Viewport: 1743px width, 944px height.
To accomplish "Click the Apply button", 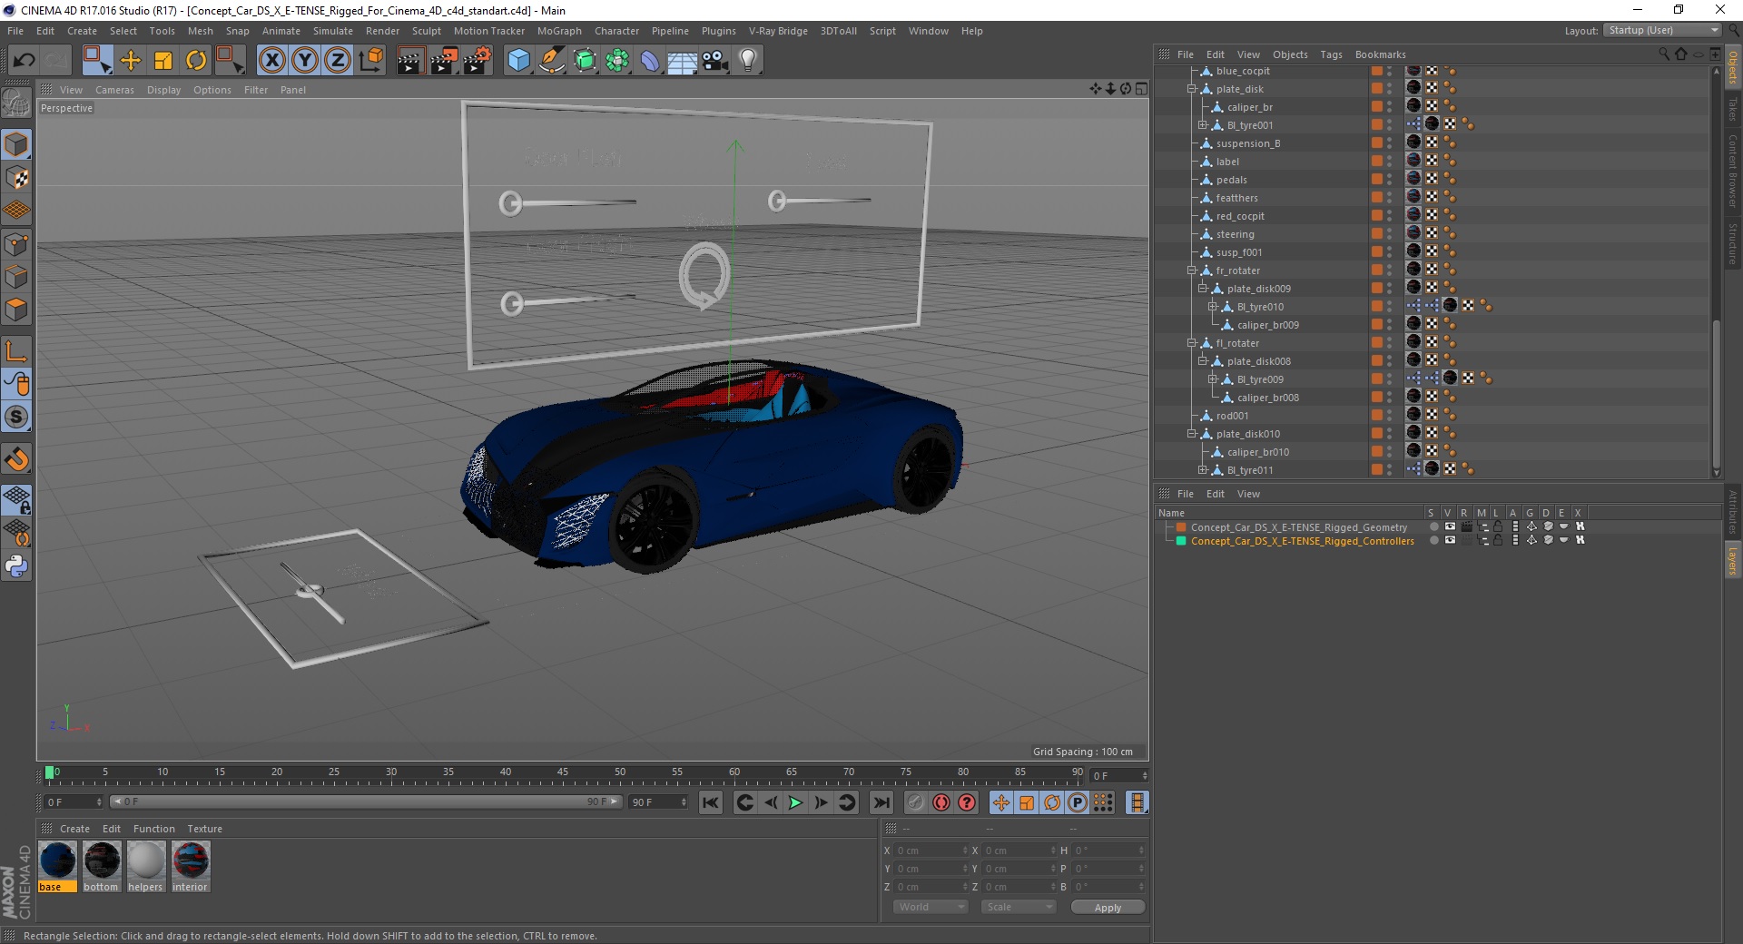I will pyautogui.click(x=1108, y=908).
